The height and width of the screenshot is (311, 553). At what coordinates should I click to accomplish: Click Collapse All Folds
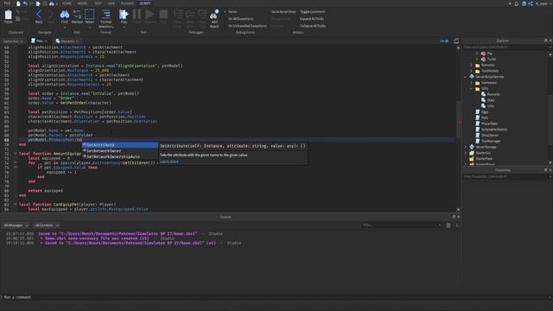313,26
